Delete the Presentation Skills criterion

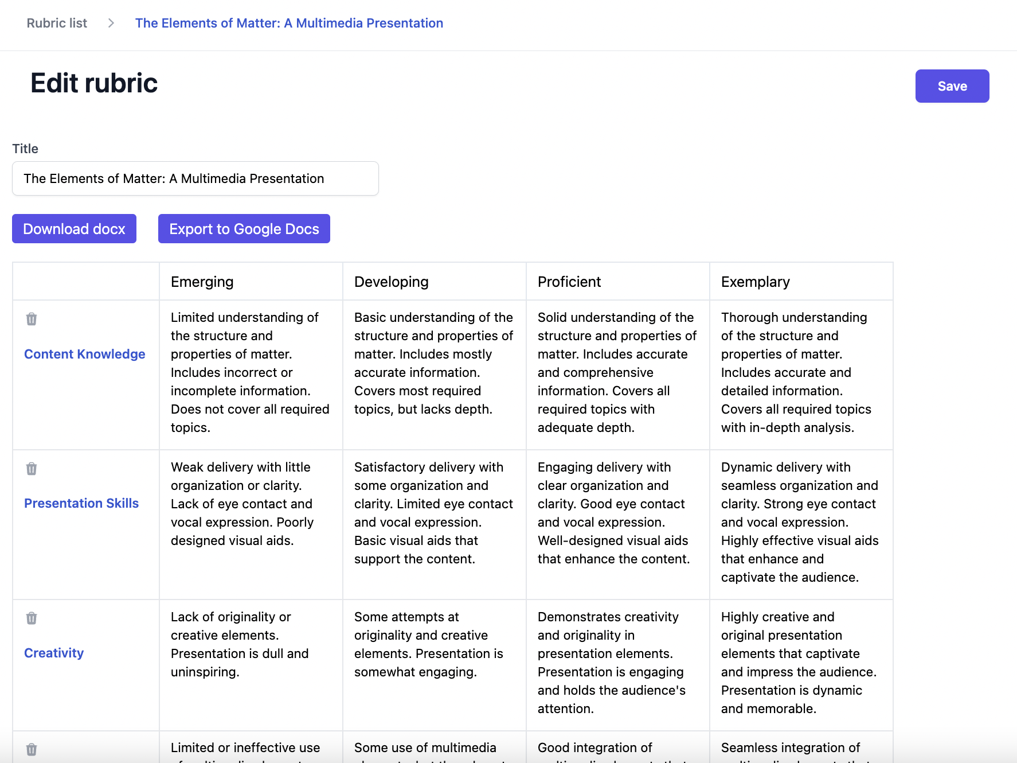(31, 469)
